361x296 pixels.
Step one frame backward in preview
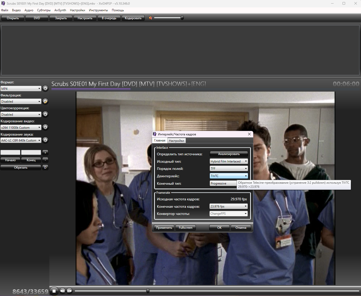click(x=62, y=291)
